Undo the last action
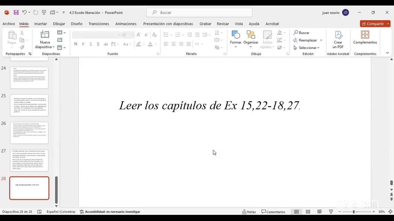The width and height of the screenshot is (394, 221). tap(24, 13)
